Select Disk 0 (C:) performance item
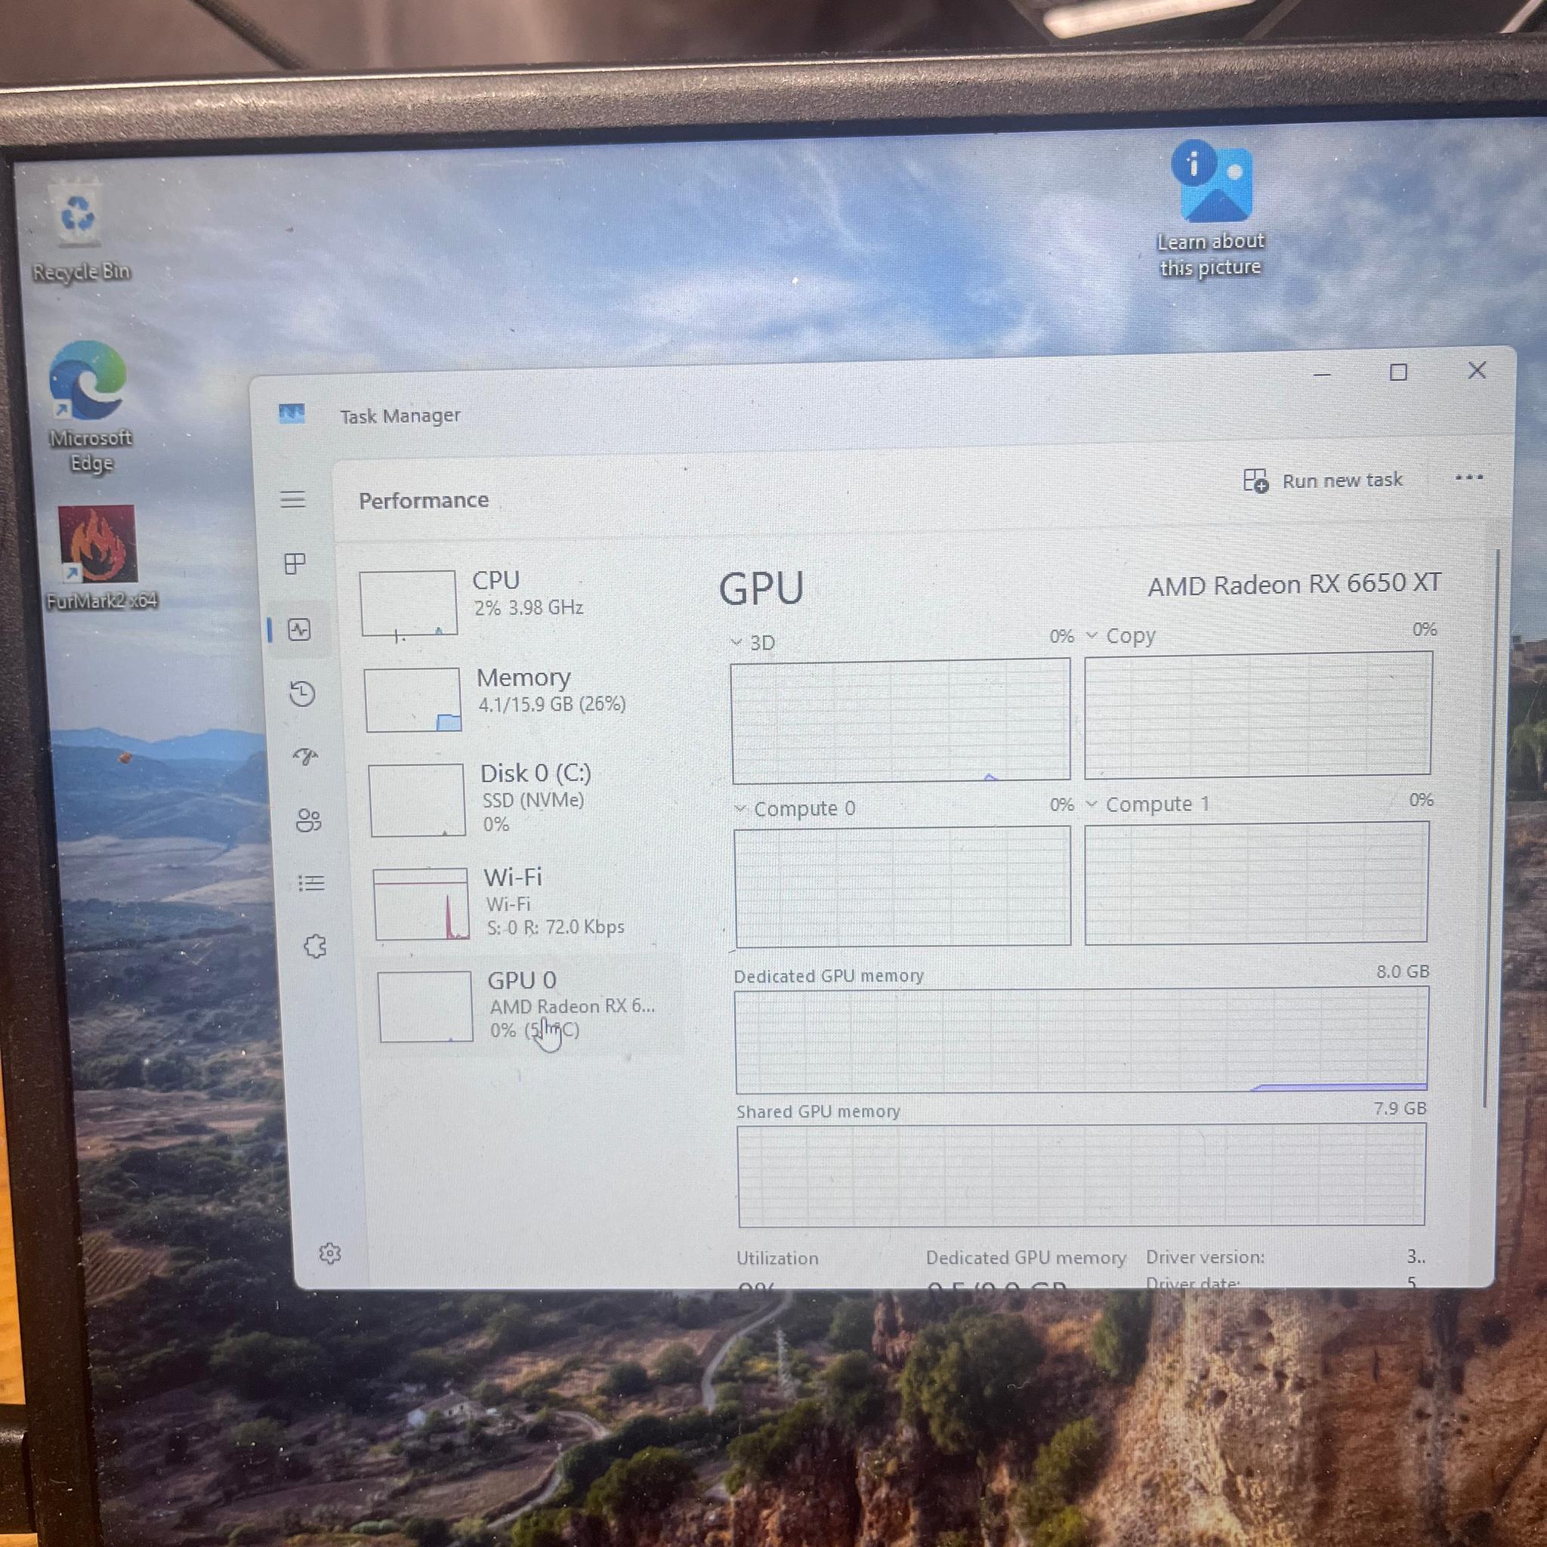Viewport: 1547px width, 1547px height. tap(520, 798)
